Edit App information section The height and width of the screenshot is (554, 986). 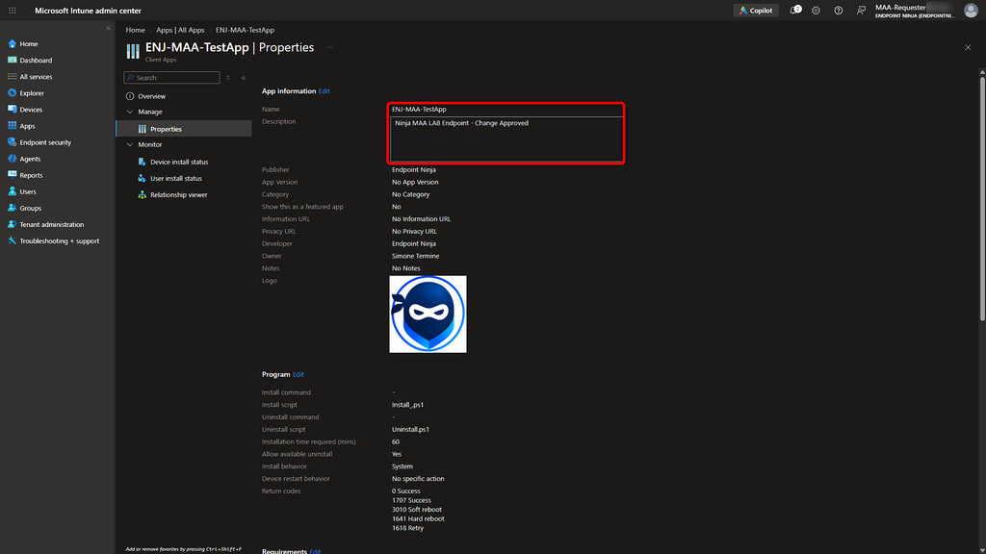[x=324, y=91]
